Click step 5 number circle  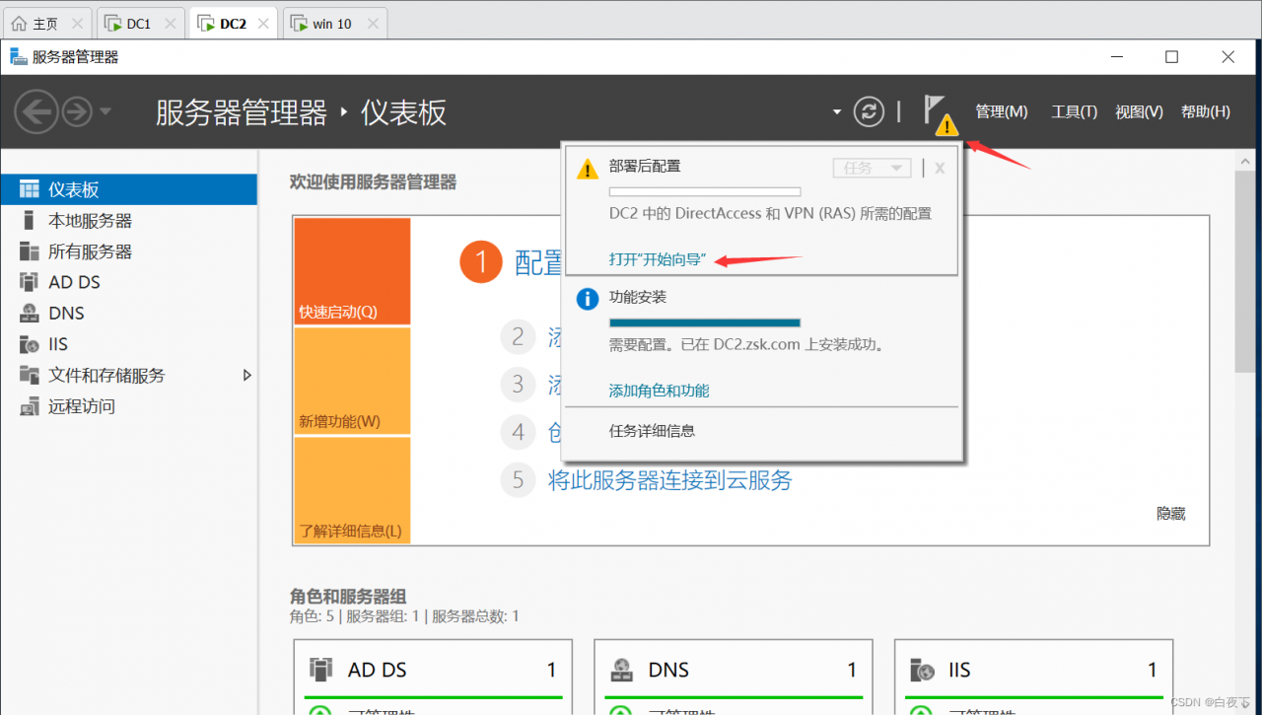519,480
